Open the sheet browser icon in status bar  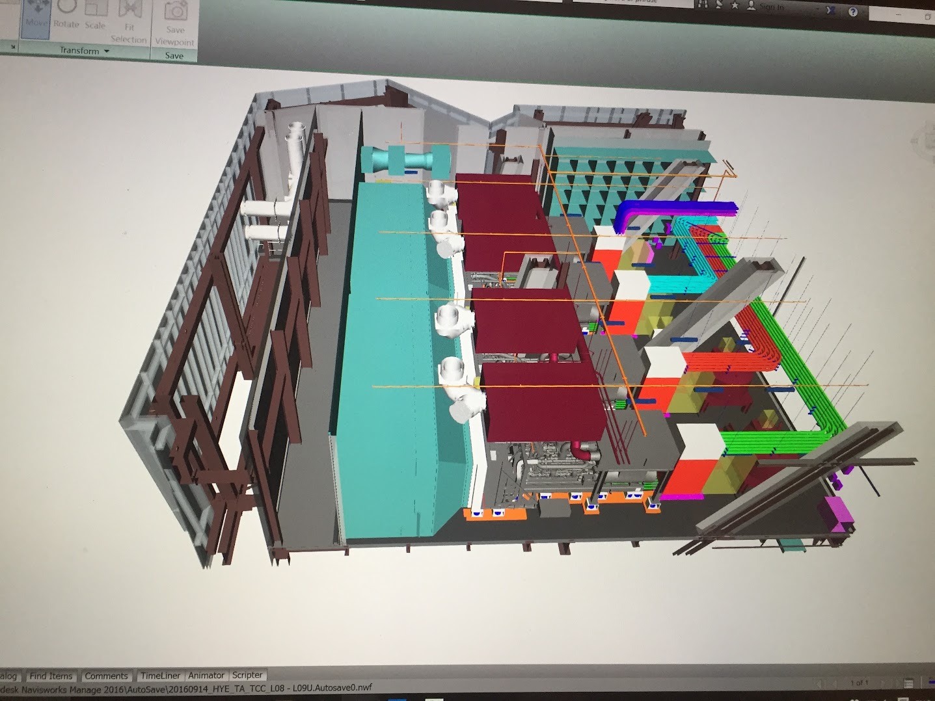tap(908, 683)
